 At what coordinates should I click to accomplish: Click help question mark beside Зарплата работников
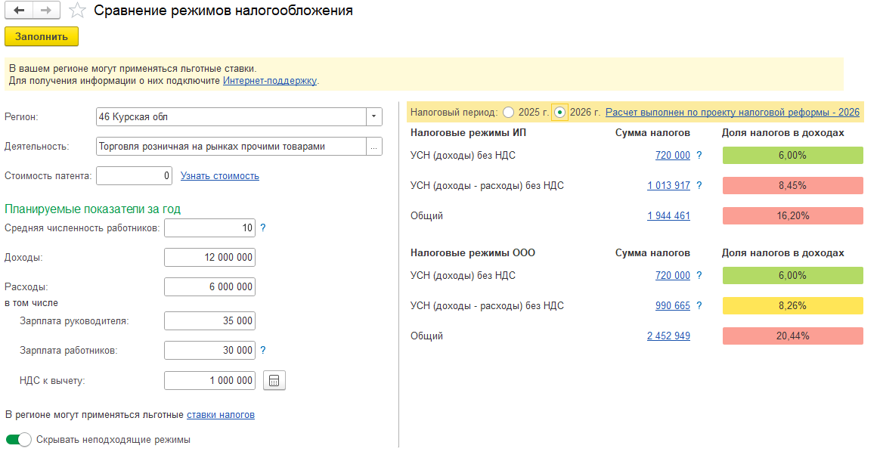pos(263,350)
